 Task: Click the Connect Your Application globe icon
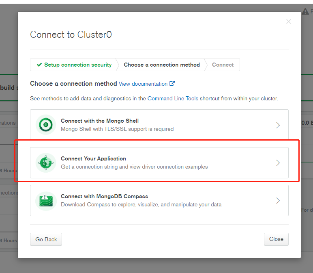point(46,163)
